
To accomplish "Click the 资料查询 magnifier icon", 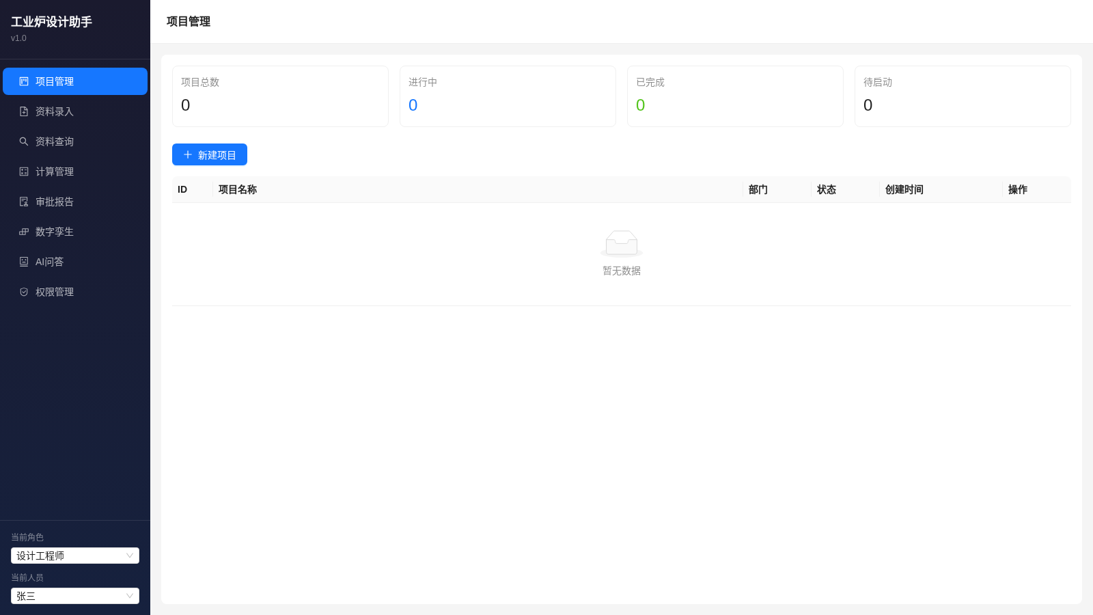I will (x=24, y=141).
